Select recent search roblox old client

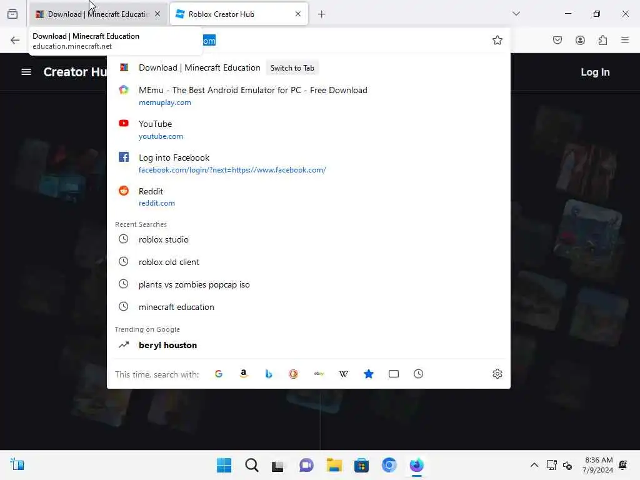coord(309,262)
